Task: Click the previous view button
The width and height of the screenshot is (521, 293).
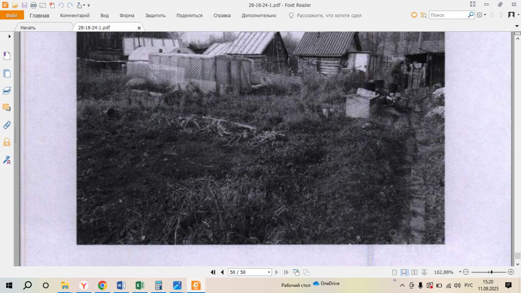Action: pyautogui.click(x=296, y=272)
